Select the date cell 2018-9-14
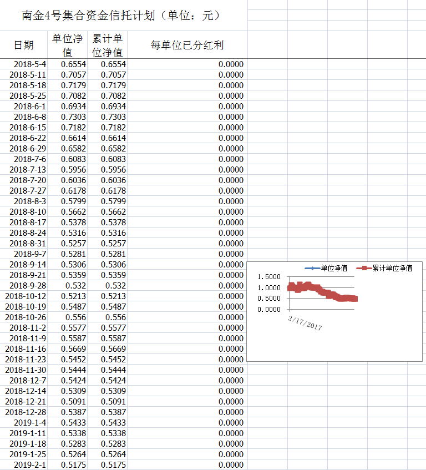 (x=24, y=264)
